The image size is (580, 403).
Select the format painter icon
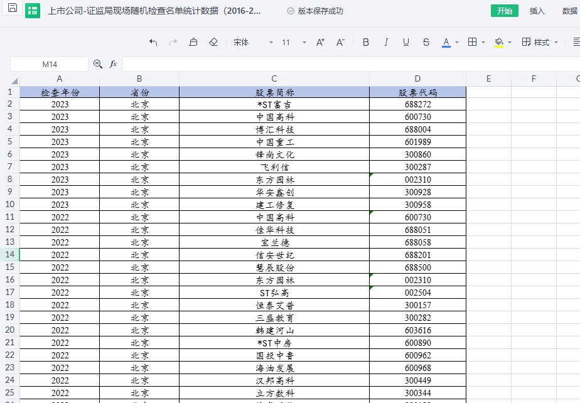pos(193,42)
